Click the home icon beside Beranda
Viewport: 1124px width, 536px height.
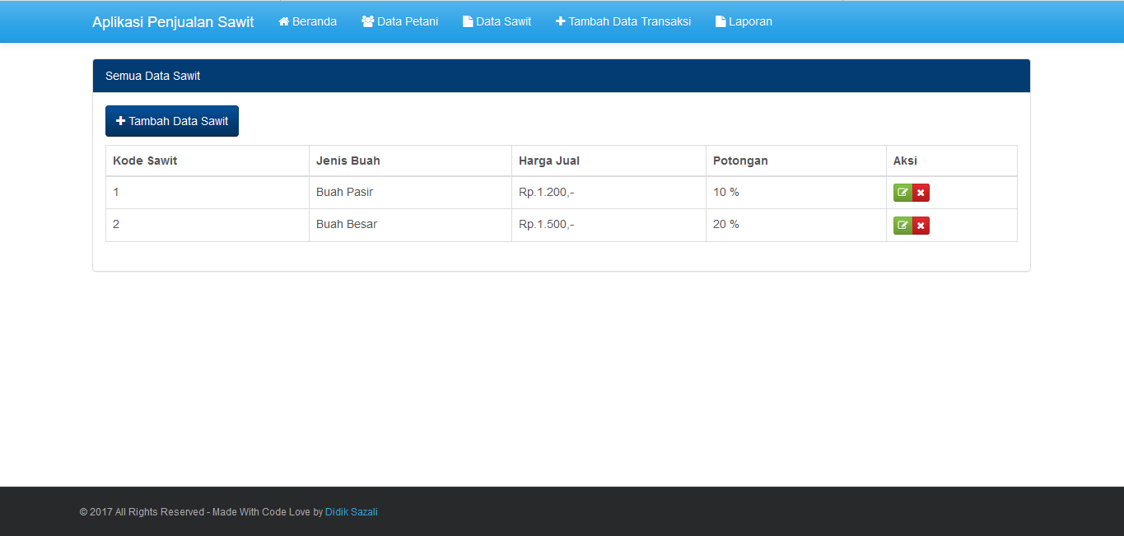coord(283,21)
